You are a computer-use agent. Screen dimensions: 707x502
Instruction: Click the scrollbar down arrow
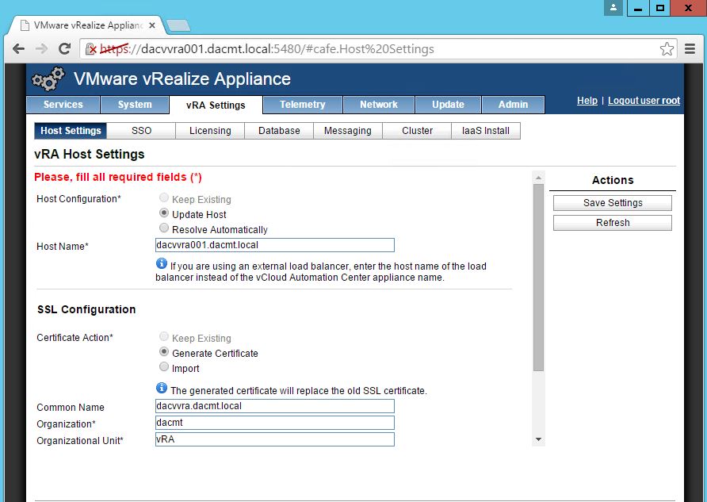538,439
